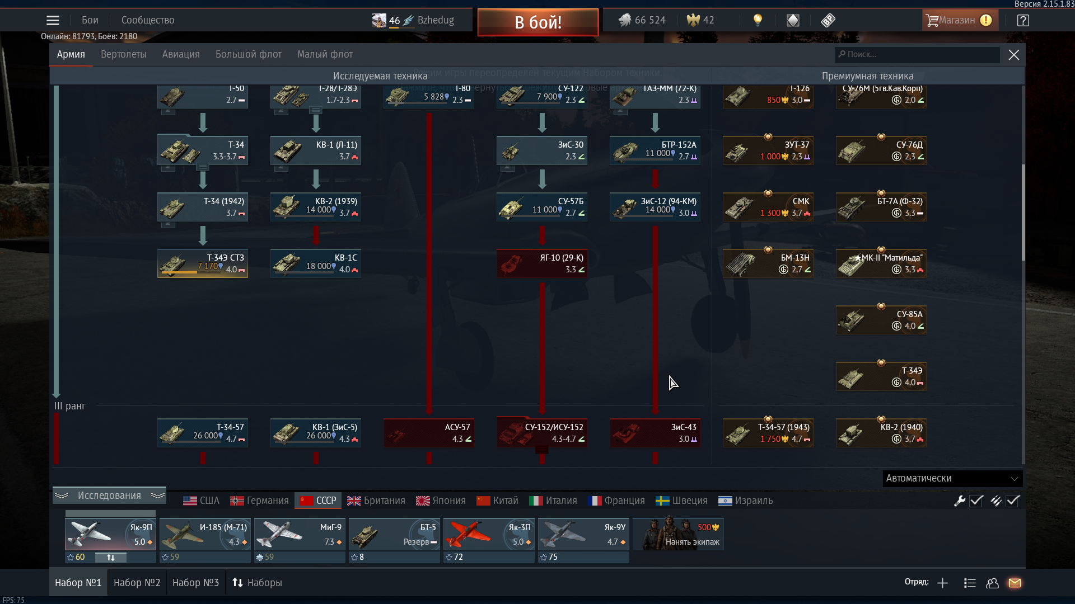Open the Магазин shop button
The height and width of the screenshot is (604, 1075).
[x=960, y=20]
